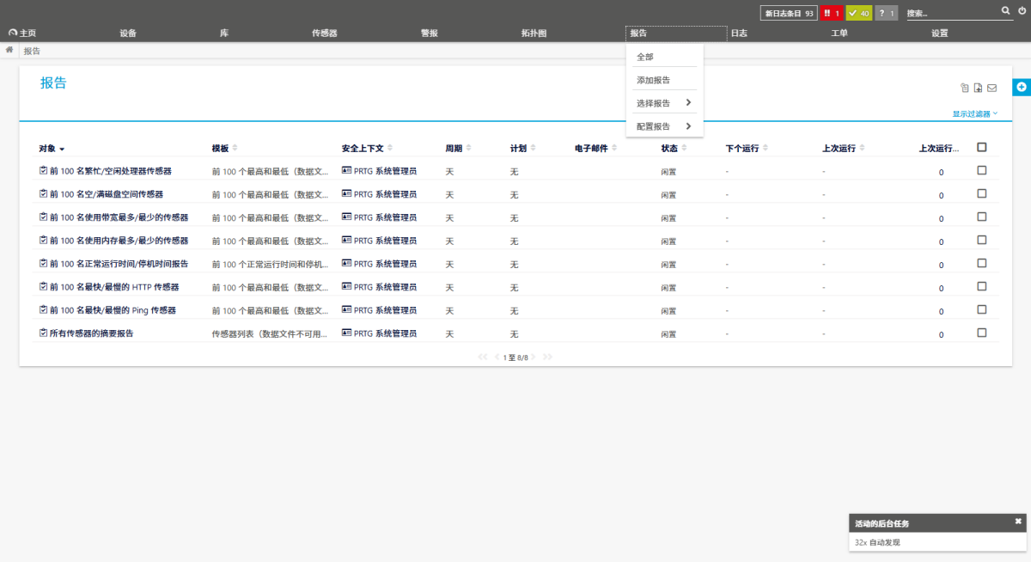Screen dimensions: 1031x562
Task: Click the add report page icon
Action: point(978,88)
